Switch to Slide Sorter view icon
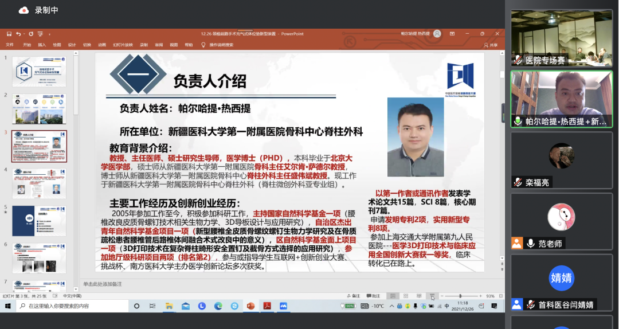This screenshot has width=619, height=329. [405, 296]
